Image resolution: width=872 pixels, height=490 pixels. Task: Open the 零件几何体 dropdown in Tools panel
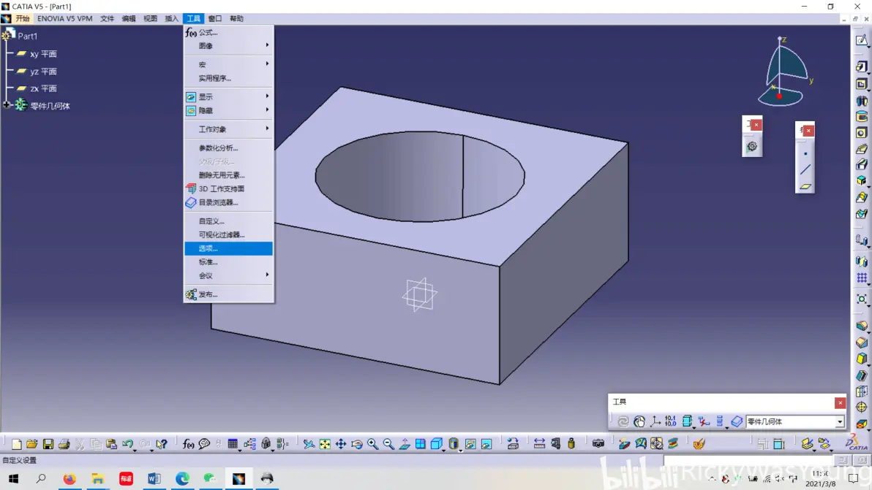point(839,422)
